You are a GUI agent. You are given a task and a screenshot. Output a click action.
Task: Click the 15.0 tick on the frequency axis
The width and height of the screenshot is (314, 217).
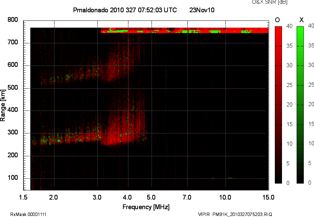268,197
